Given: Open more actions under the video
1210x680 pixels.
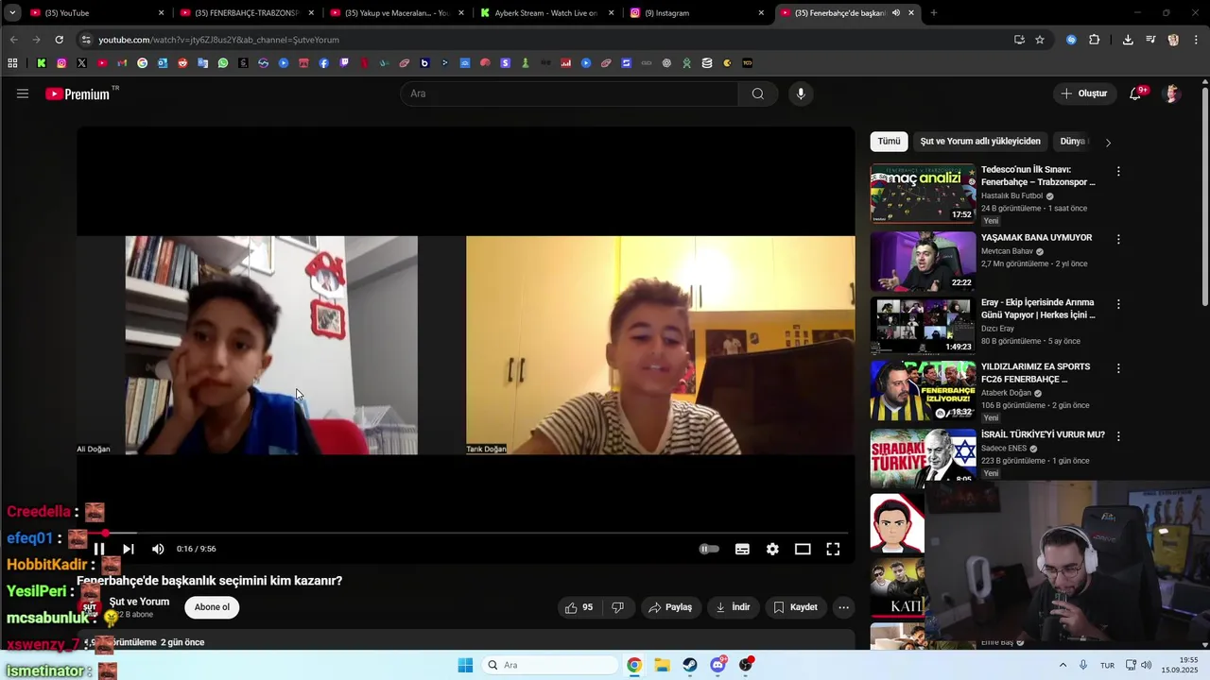Looking at the screenshot, I should pos(844,607).
